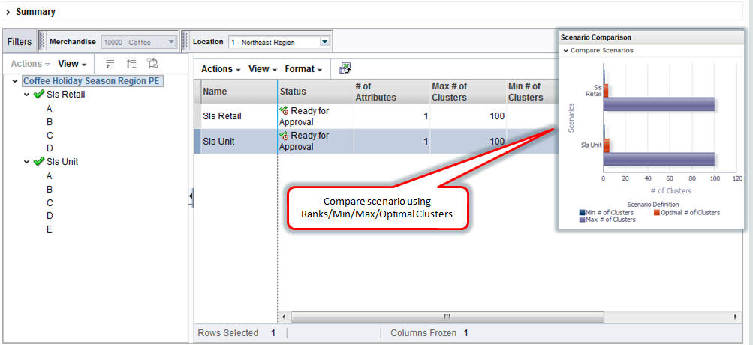Viewport: 753px width, 345px height.
Task: Click the # of Attributes column header
Action: 392,91
